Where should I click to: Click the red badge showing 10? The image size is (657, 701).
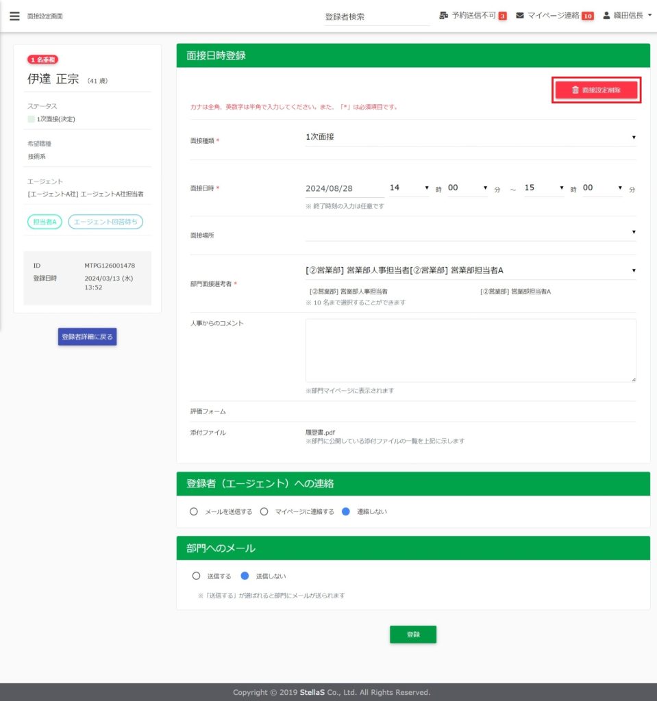tap(587, 16)
